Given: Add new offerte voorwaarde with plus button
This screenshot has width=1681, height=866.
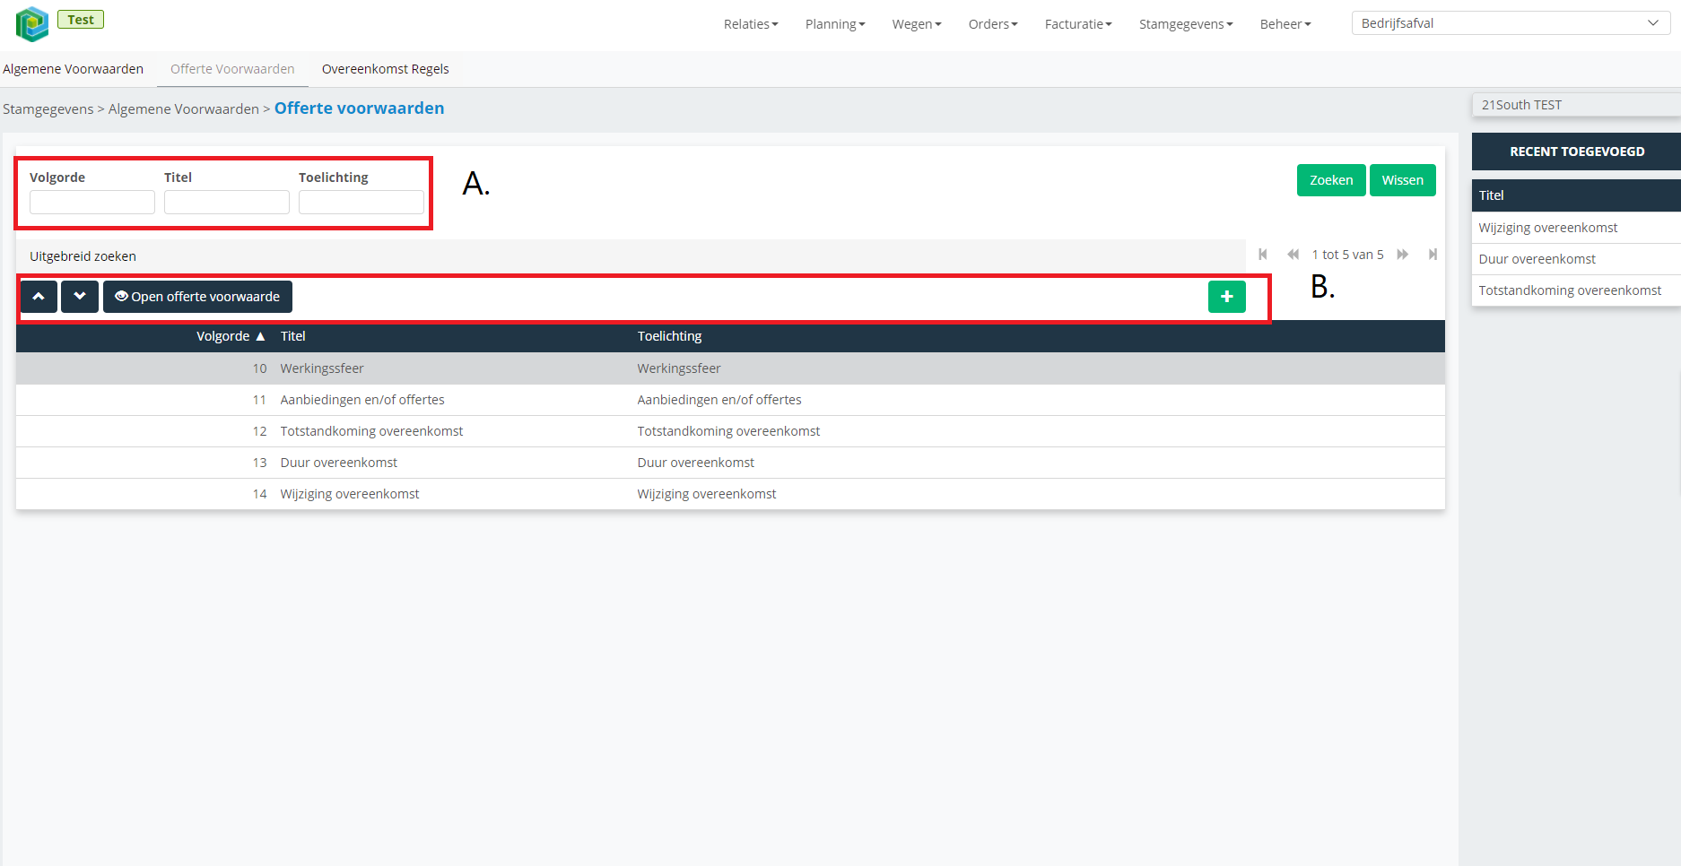Looking at the screenshot, I should pos(1226,297).
